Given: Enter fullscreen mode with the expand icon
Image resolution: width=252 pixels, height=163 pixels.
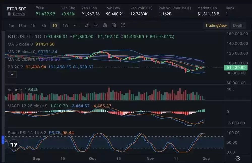Looking at the screenshot, I should (122, 25).
